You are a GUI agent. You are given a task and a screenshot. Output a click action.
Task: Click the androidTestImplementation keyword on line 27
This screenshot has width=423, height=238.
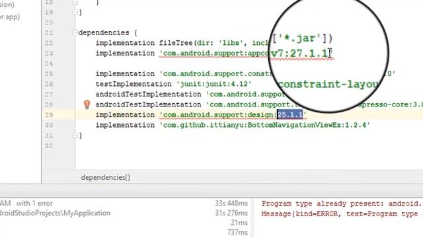[148, 94]
